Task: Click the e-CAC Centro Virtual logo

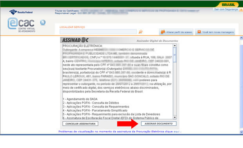Action: click(x=22, y=25)
